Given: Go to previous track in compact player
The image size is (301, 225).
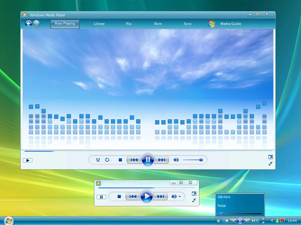Looking at the screenshot, I should pyautogui.click(x=133, y=197).
